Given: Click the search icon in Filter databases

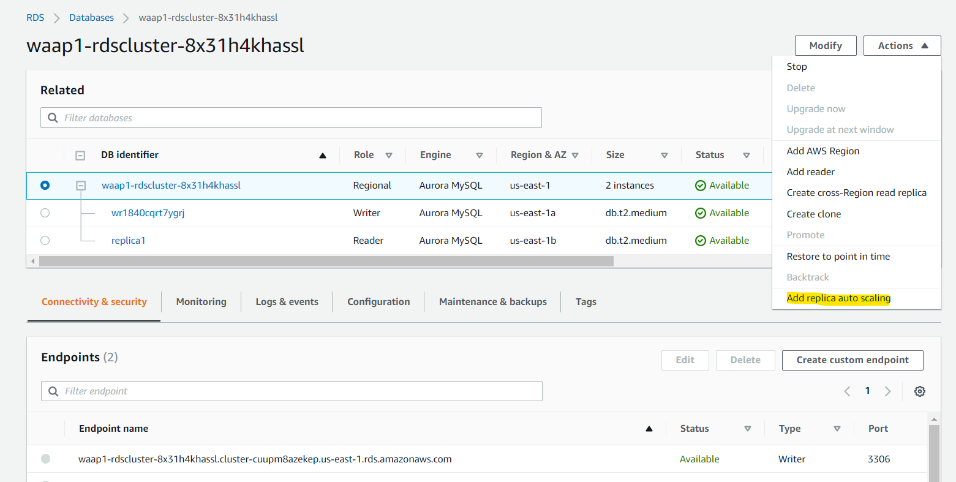Looking at the screenshot, I should [x=53, y=118].
